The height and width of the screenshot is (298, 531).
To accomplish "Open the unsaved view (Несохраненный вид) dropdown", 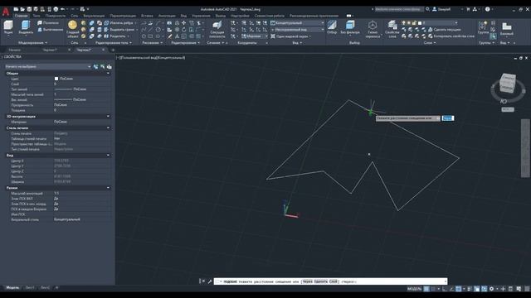I will click(297, 30).
